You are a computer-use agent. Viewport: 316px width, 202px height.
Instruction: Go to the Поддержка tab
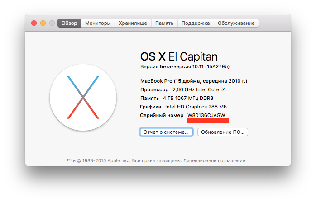pyautogui.click(x=196, y=23)
